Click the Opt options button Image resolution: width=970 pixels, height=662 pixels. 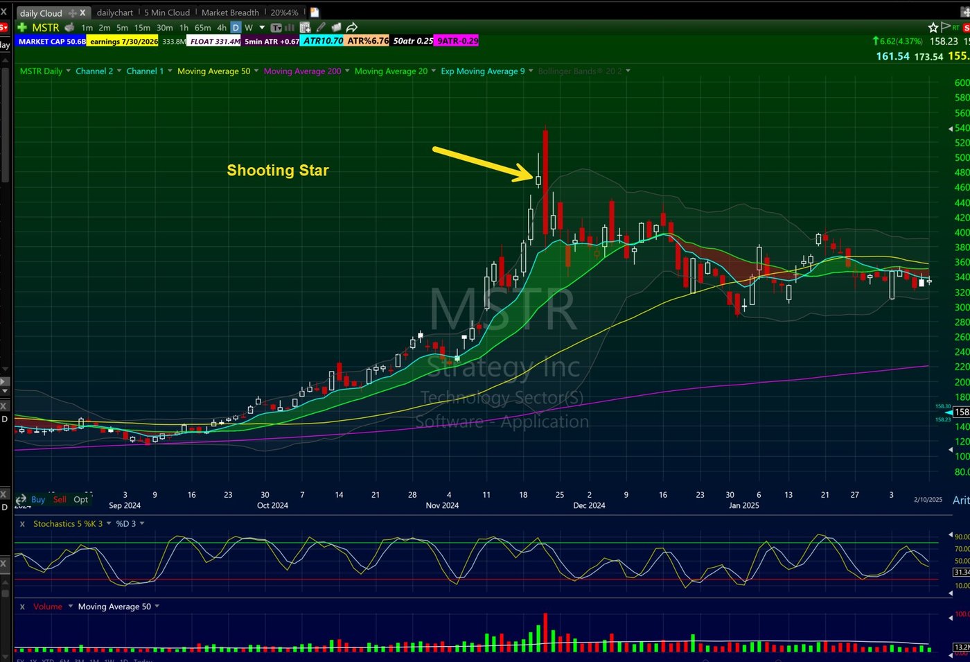81,499
